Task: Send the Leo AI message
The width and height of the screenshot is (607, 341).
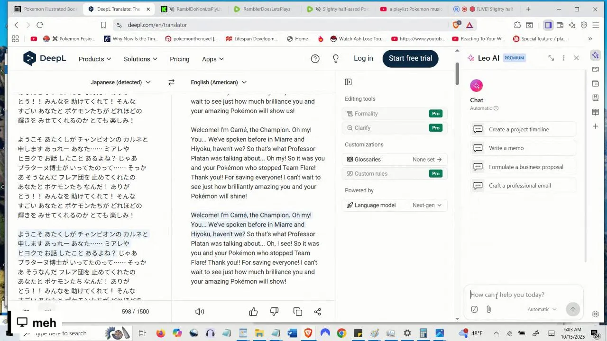Action: click(x=573, y=309)
